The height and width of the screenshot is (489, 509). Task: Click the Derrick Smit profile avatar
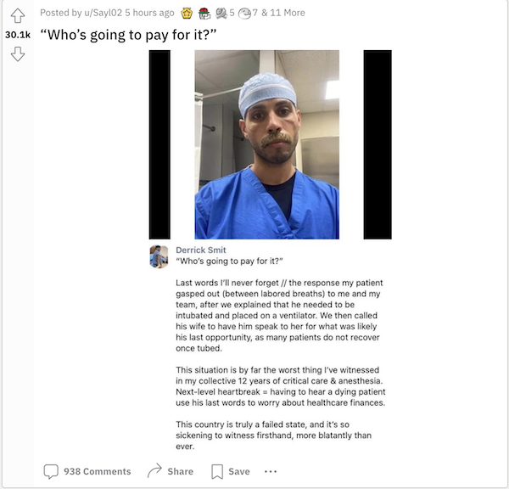(x=159, y=256)
